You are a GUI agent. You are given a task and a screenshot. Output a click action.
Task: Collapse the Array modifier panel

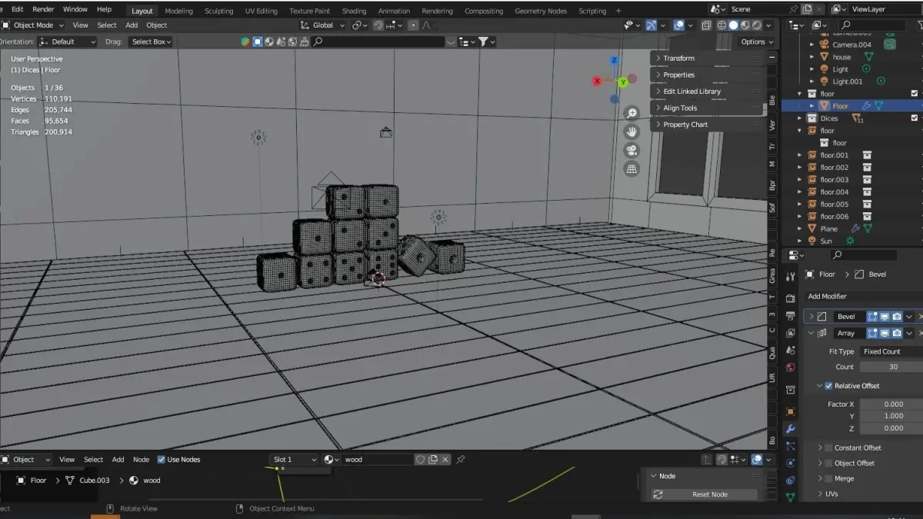click(x=811, y=333)
